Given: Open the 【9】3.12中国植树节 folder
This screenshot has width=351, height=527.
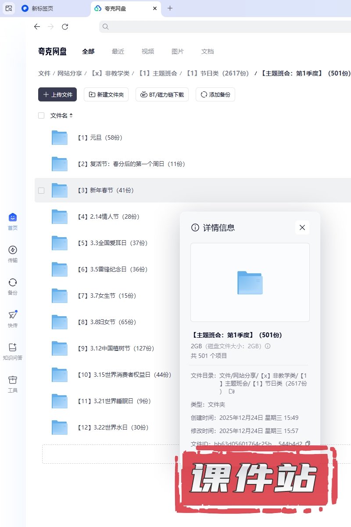Looking at the screenshot, I should [122, 348].
